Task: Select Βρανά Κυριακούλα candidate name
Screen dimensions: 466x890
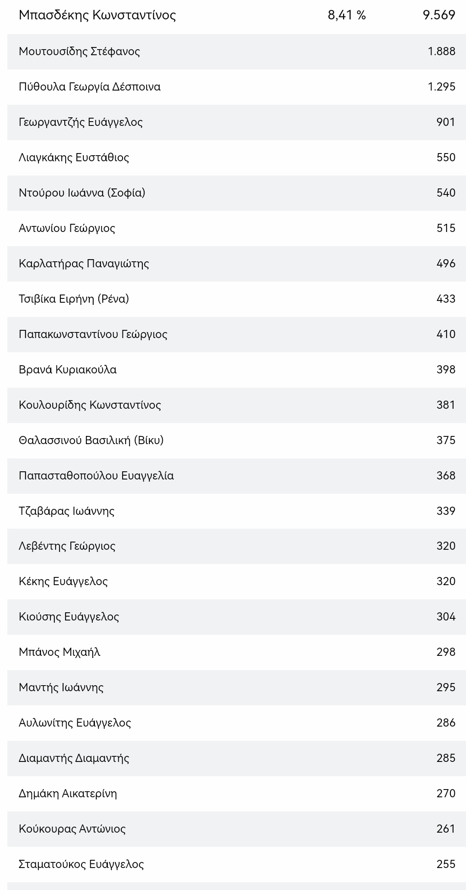Action: pyautogui.click(x=68, y=370)
